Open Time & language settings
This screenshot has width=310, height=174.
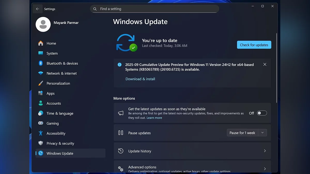[60, 113]
